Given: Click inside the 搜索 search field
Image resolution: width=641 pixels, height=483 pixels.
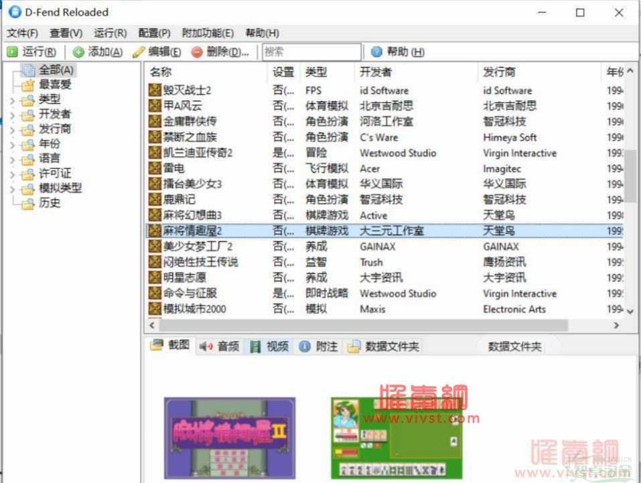Looking at the screenshot, I should point(311,52).
